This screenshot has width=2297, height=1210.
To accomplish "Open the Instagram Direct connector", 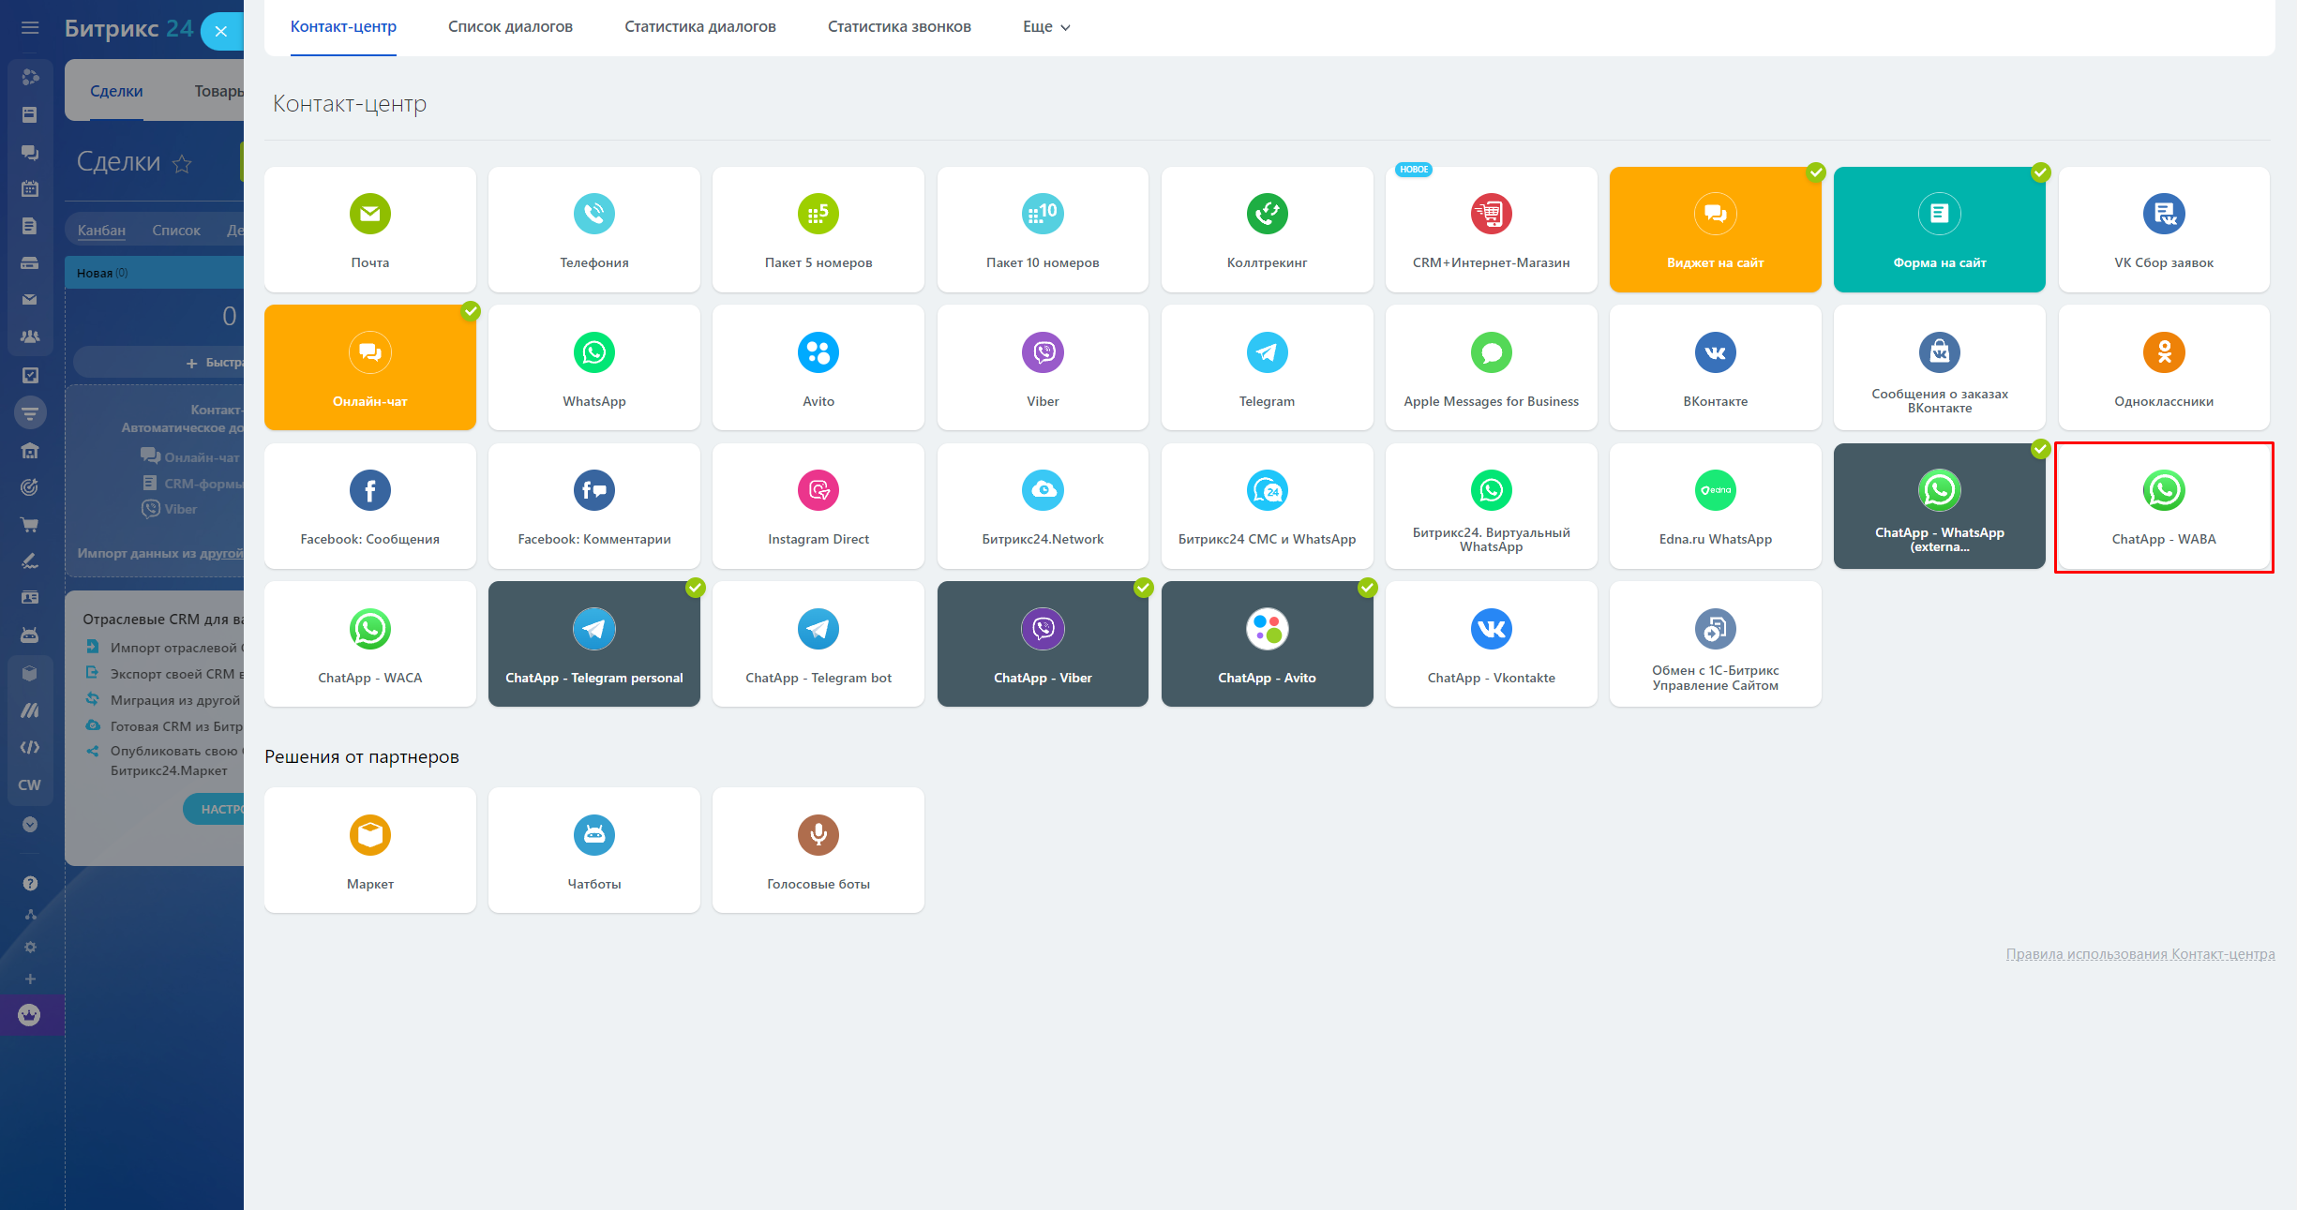I will pyautogui.click(x=818, y=506).
